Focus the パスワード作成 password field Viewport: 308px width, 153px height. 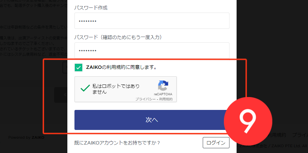coord(152,21)
